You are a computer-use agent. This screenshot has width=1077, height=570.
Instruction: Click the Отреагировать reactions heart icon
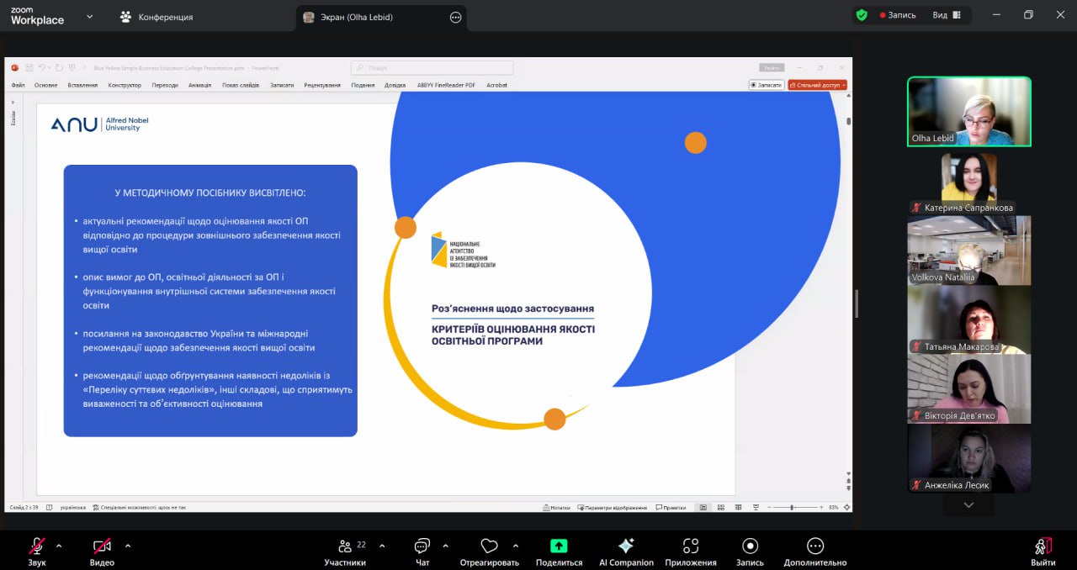489,546
